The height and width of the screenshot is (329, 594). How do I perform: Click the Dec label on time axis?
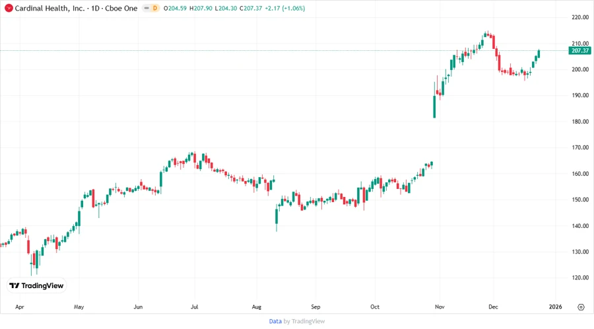pyautogui.click(x=493, y=307)
